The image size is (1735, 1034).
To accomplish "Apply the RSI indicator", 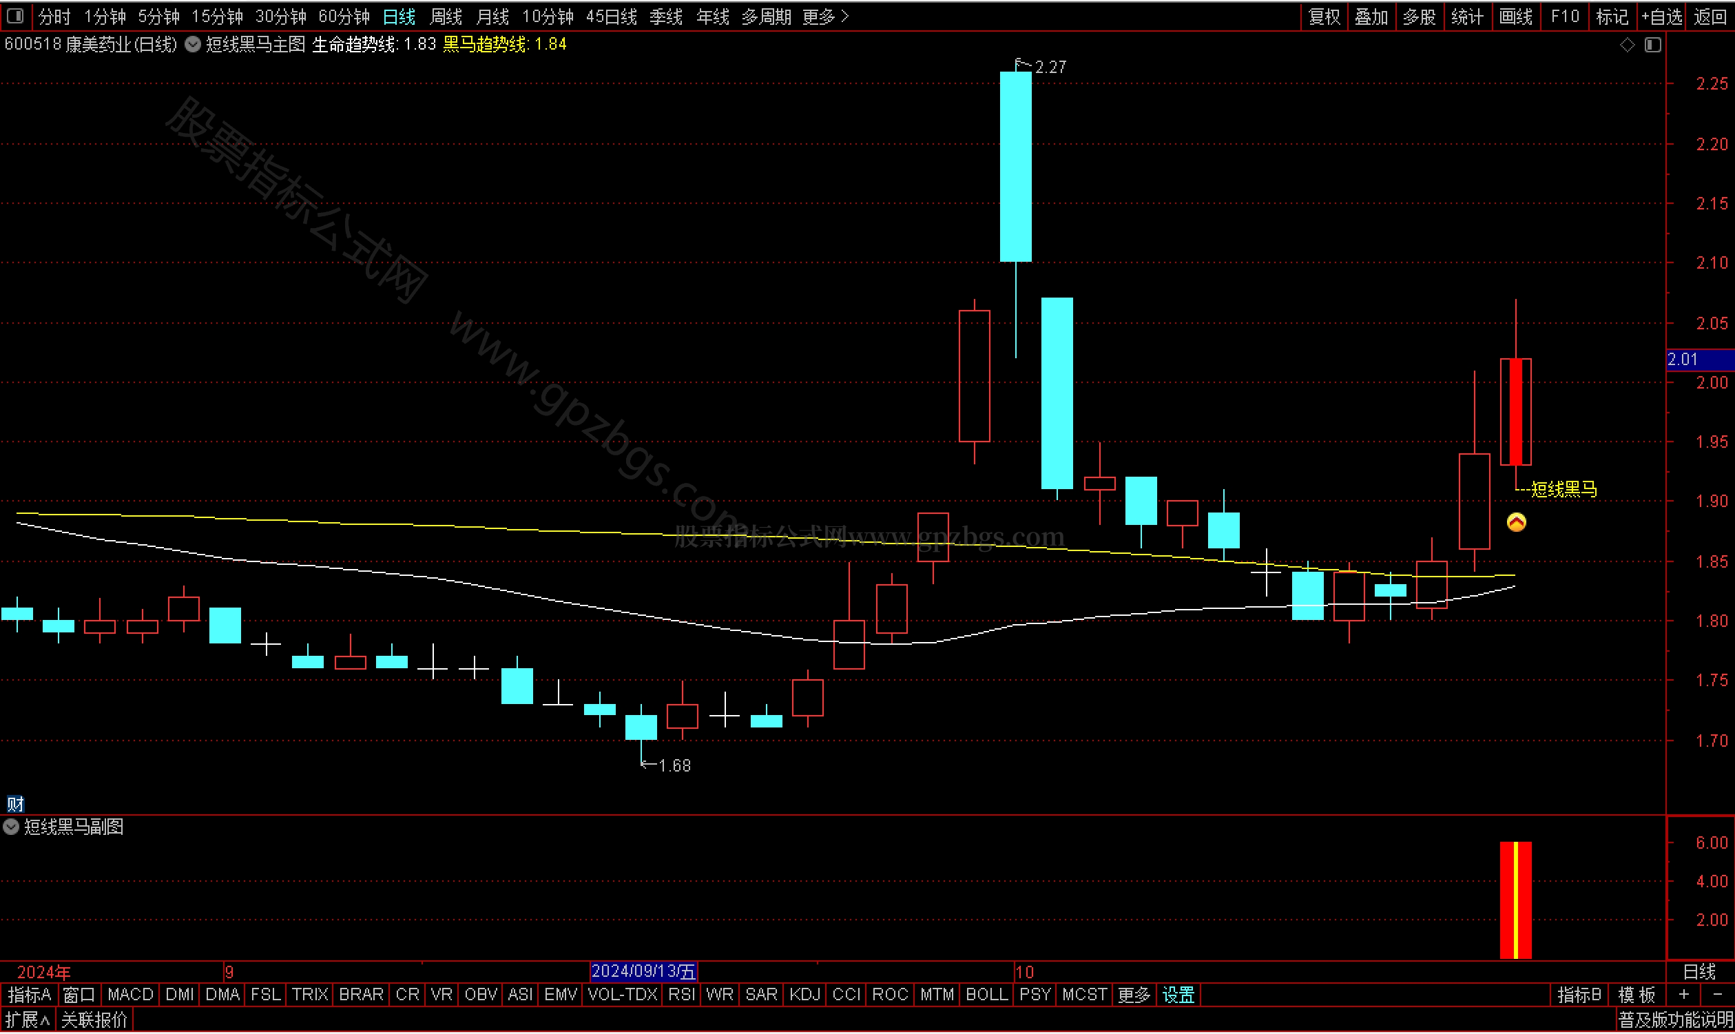I will click(x=681, y=995).
